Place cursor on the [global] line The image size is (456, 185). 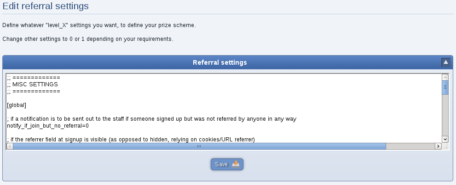point(17,105)
